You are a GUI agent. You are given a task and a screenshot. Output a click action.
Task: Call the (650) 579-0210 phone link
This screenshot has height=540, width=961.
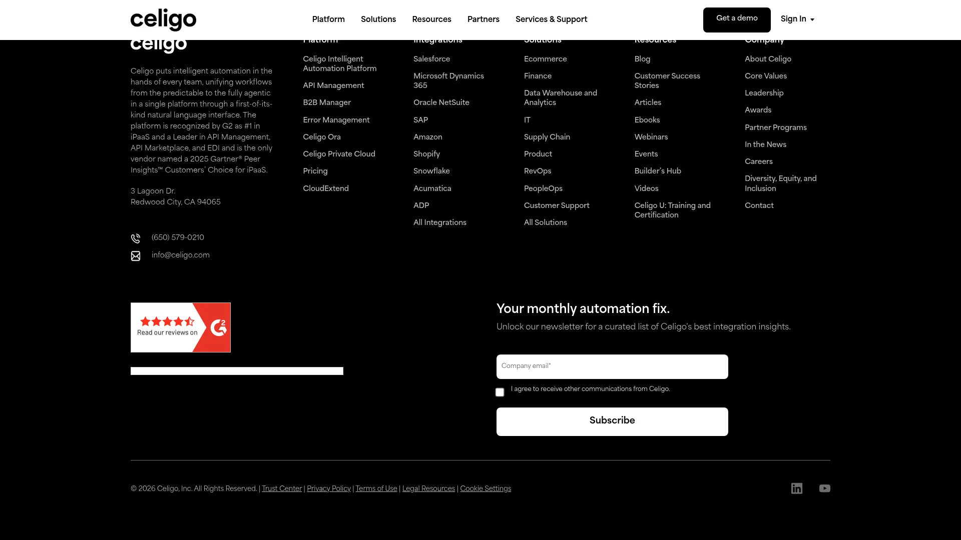[x=178, y=238]
